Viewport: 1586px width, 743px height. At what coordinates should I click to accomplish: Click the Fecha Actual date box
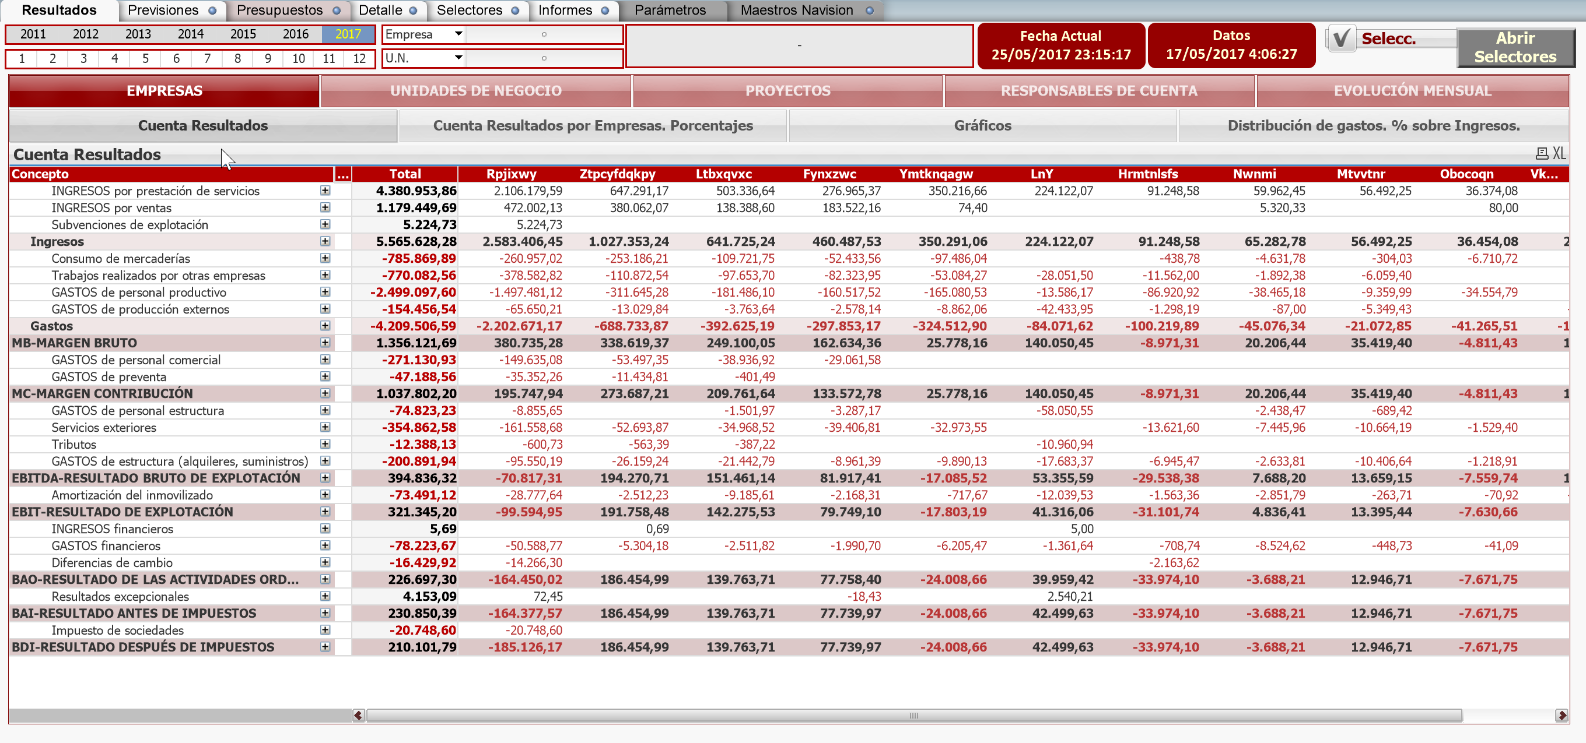click(1061, 45)
